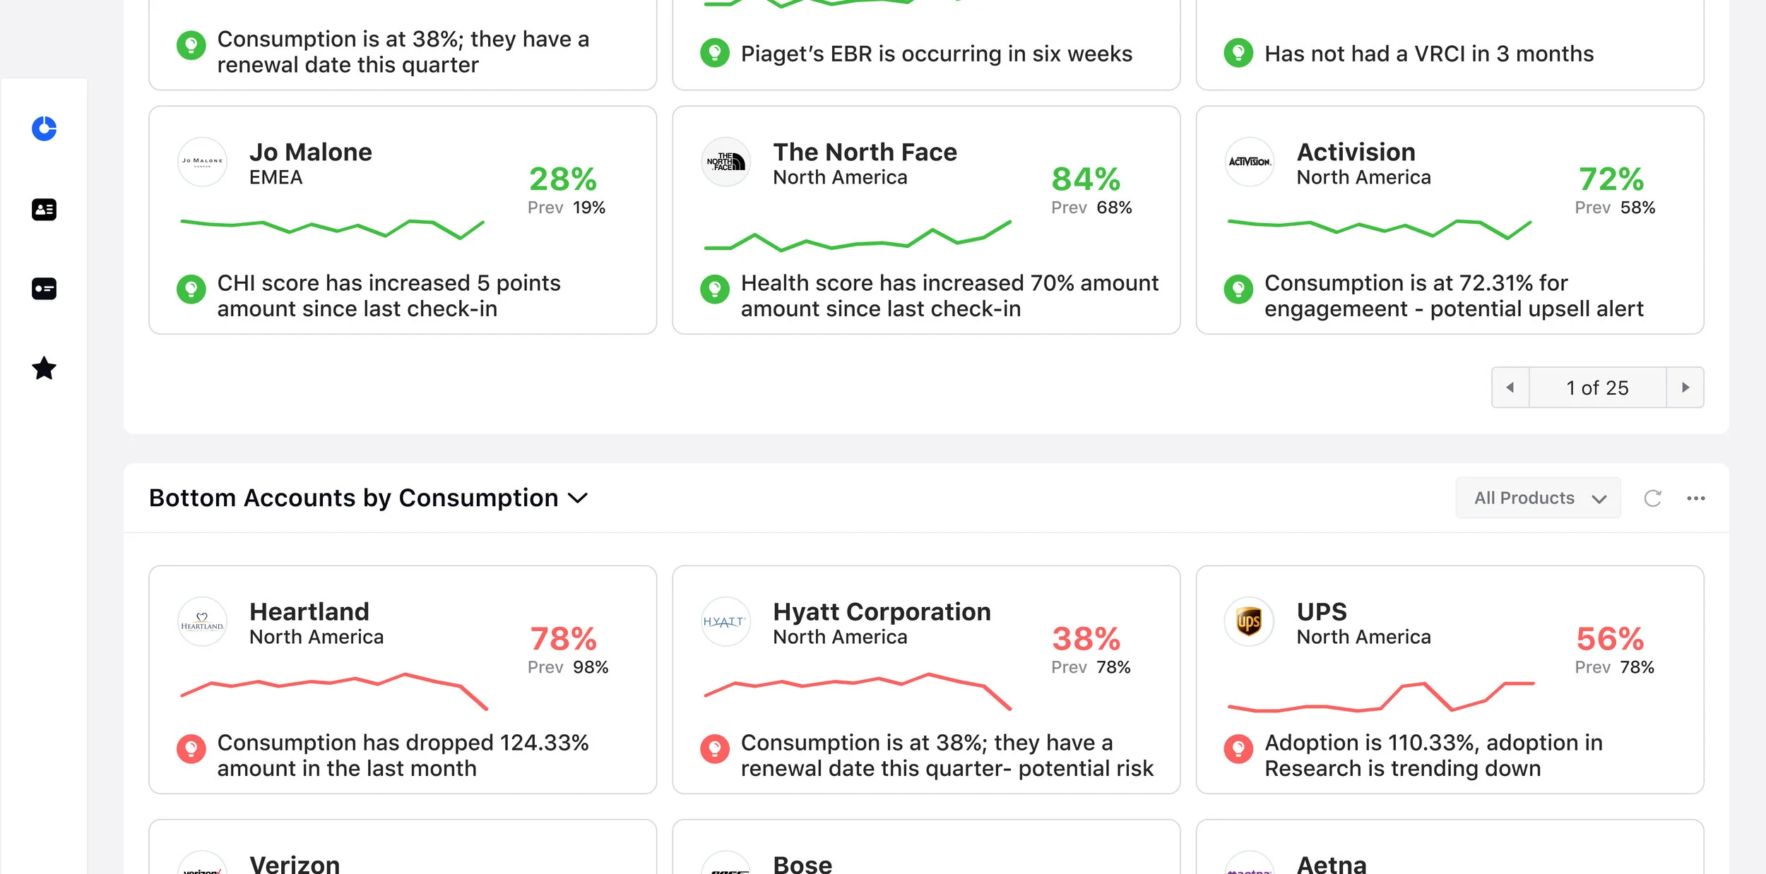Open the three-dot more options menu

click(1695, 498)
